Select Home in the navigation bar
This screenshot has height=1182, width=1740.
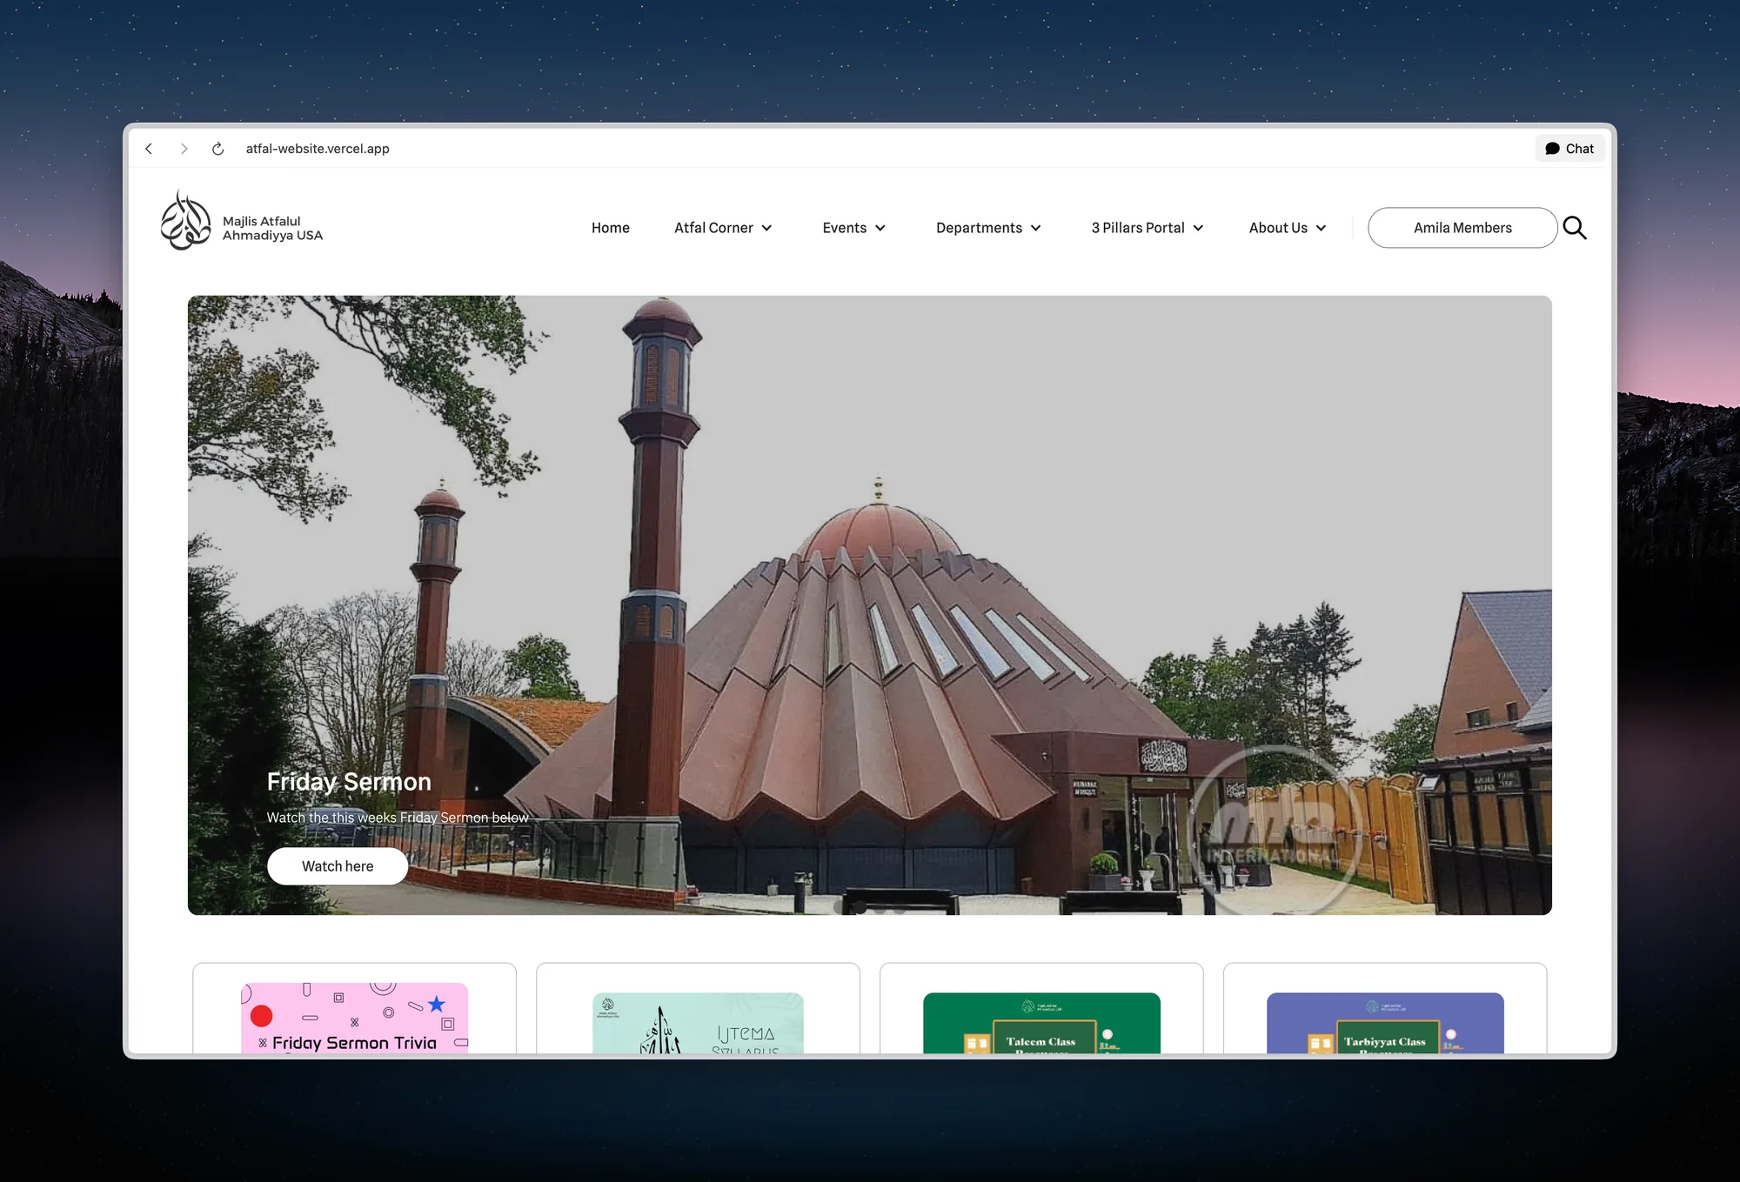click(x=610, y=227)
